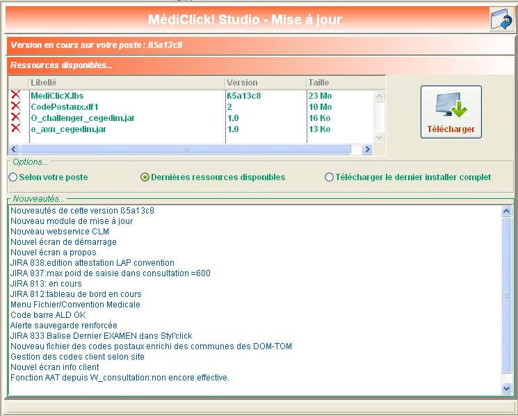Click line 'Alerte sauvegarde renforcée'
This screenshot has width=518, height=416.
tap(64, 326)
